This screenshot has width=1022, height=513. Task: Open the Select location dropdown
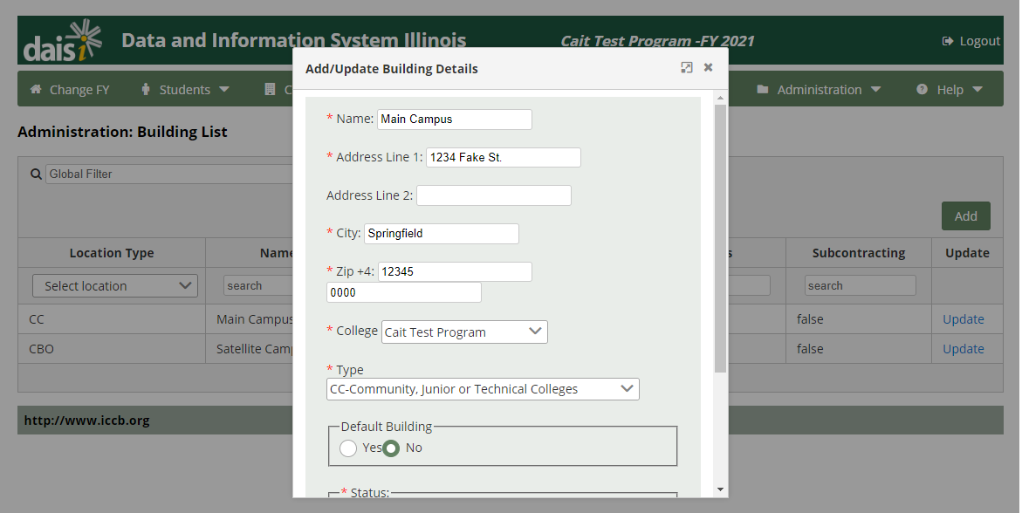pos(114,285)
